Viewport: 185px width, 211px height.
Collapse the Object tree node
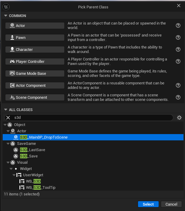5,125
